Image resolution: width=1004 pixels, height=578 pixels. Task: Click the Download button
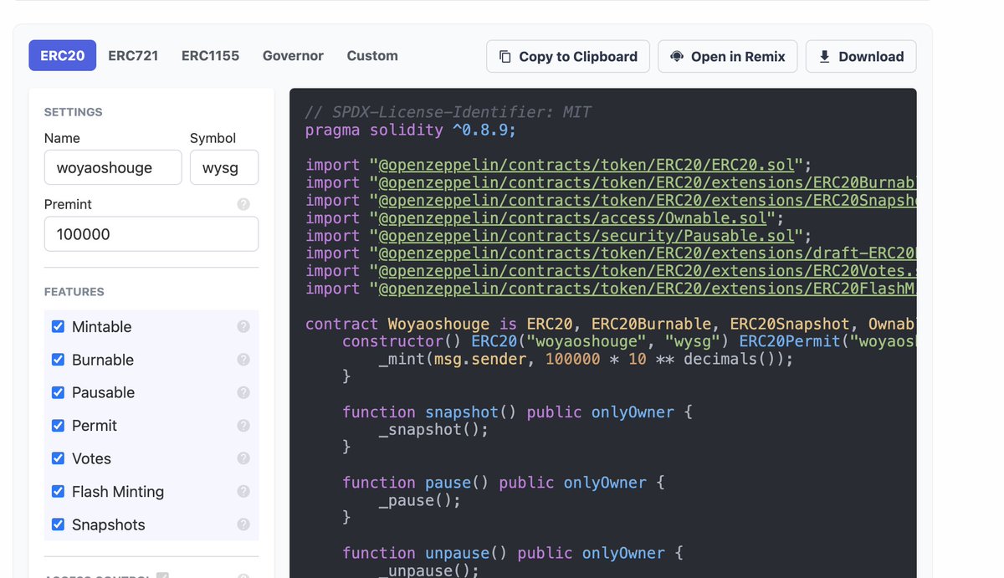pyautogui.click(x=861, y=56)
